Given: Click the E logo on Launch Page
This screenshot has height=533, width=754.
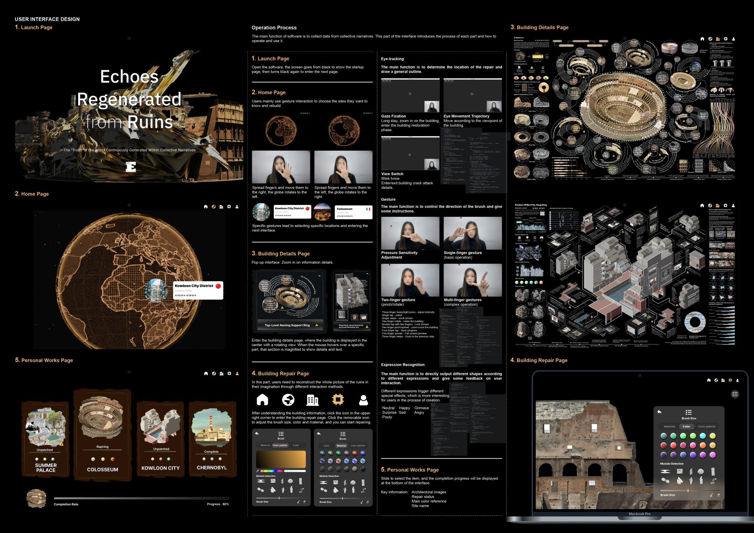Looking at the screenshot, I should [x=131, y=167].
